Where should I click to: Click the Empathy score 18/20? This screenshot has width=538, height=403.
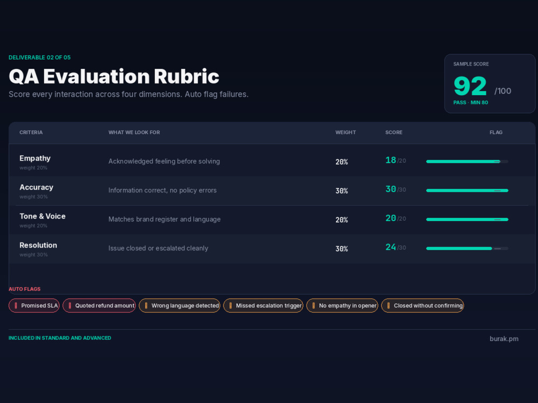(x=395, y=160)
